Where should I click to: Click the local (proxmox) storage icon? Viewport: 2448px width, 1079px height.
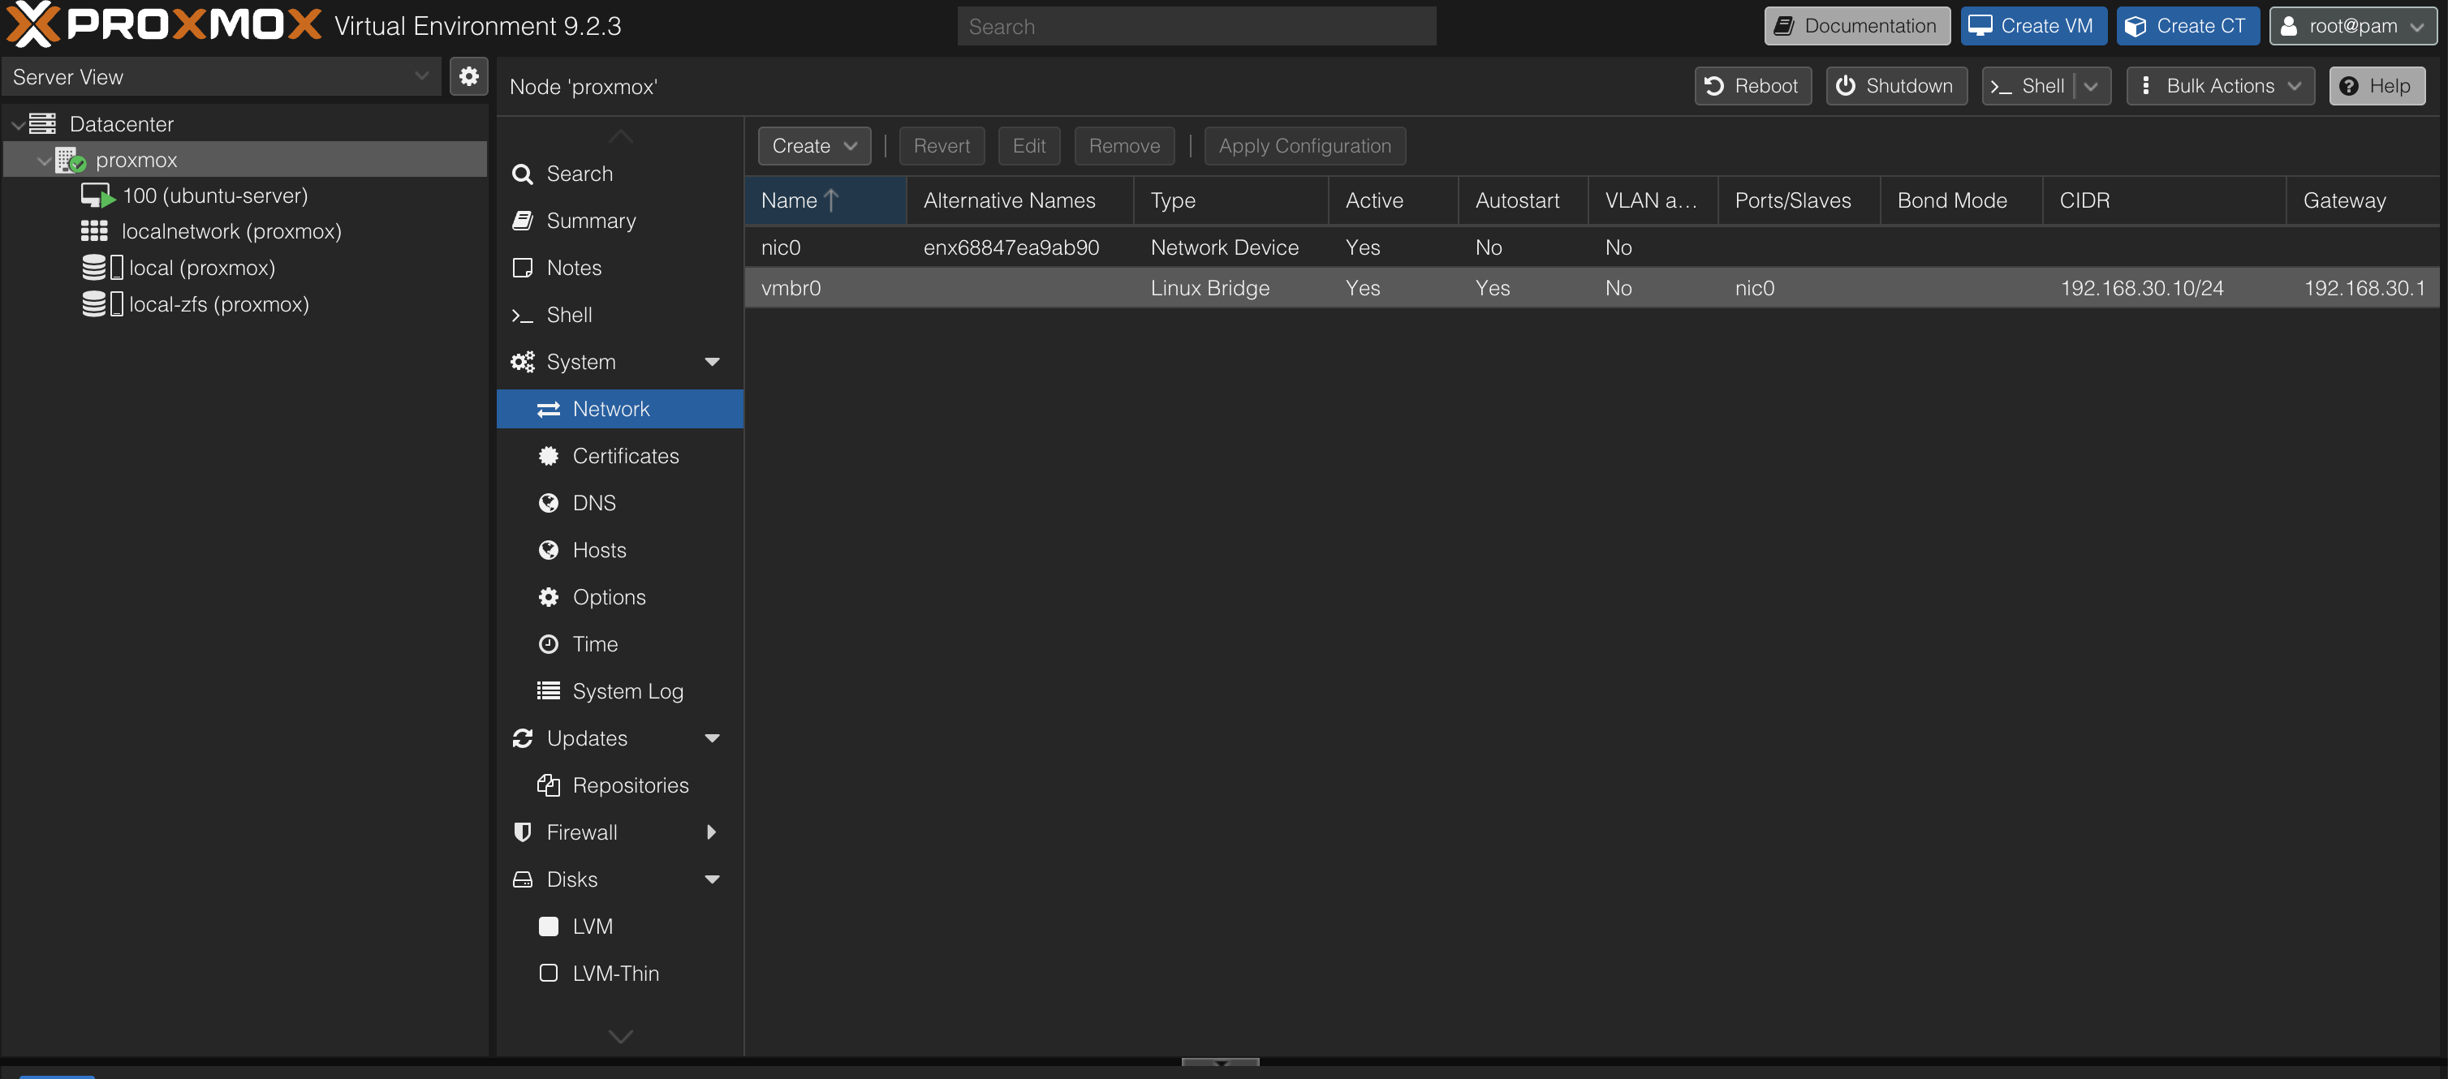coord(102,268)
